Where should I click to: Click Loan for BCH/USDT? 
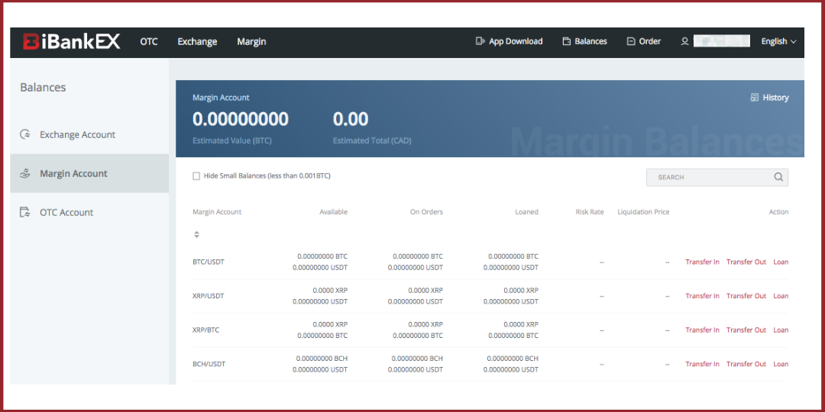(781, 364)
